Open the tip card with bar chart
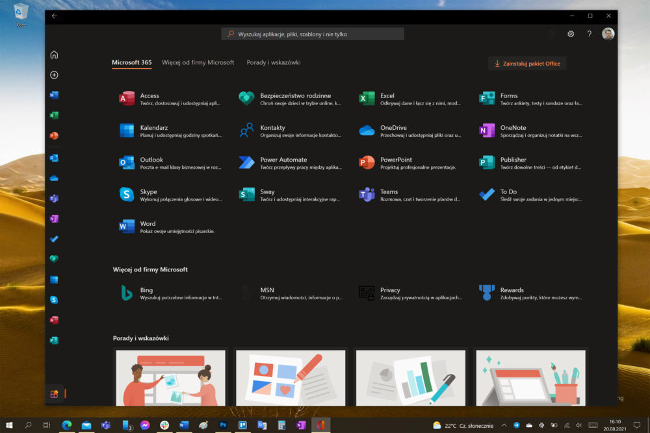This screenshot has width=650, height=433. (411, 378)
